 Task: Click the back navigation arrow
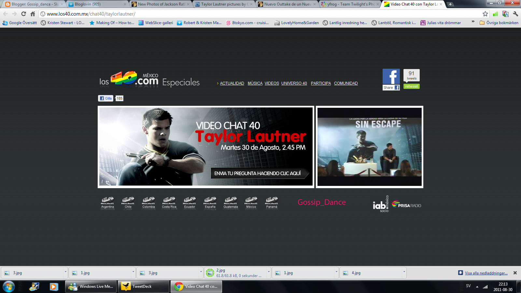(6, 14)
